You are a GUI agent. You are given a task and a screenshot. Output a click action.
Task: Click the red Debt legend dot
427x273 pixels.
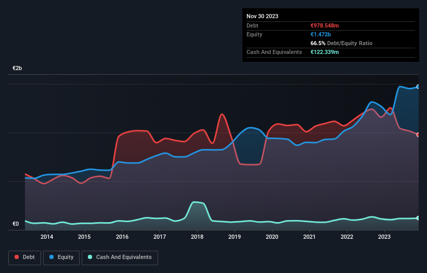coord(17,257)
